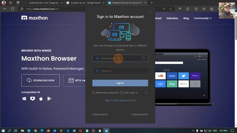Focus the Email address input field
This screenshot has height=133, width=237.
(x=120, y=58)
